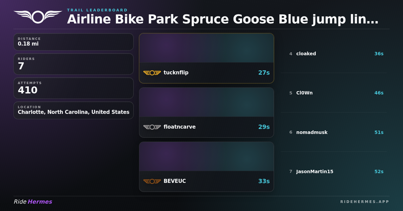Select the trail title heading
403x211 pixels.
[223, 19]
